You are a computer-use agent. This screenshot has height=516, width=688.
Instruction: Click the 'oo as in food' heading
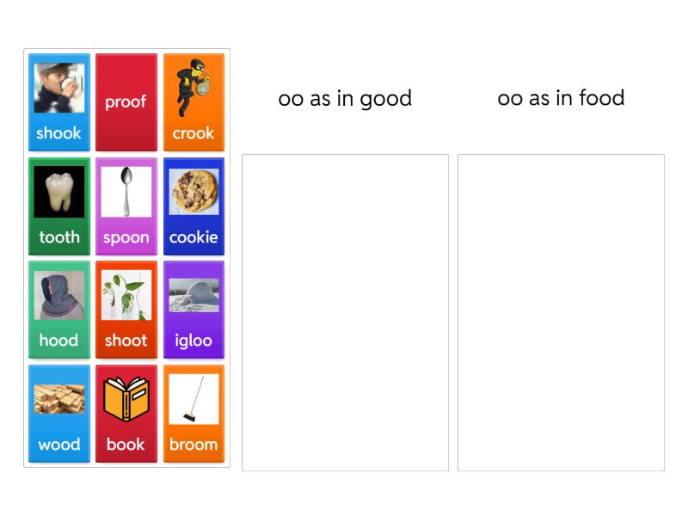(x=561, y=98)
